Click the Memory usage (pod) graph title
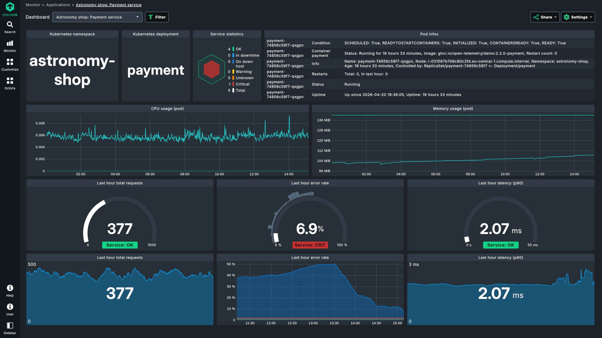 pyautogui.click(x=453, y=109)
